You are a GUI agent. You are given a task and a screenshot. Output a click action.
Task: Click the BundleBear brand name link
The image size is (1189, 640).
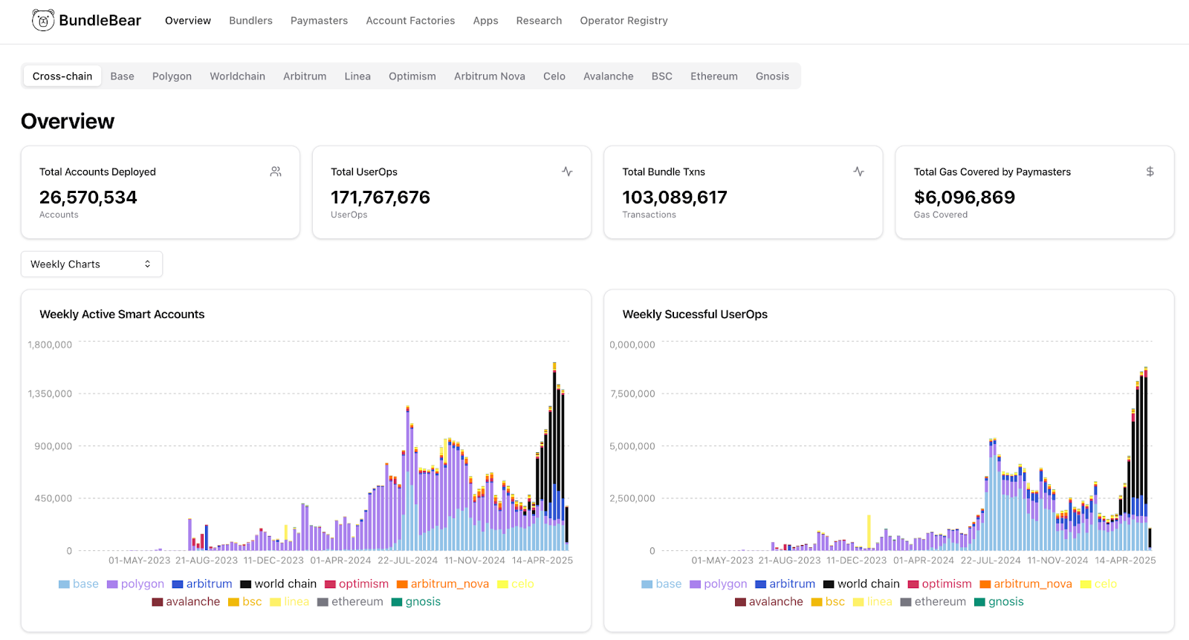(x=100, y=21)
